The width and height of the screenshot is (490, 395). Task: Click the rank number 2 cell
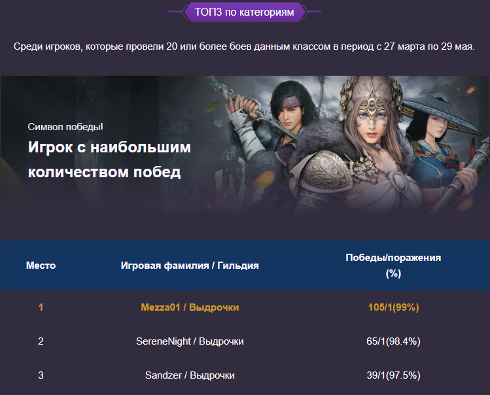pos(41,341)
